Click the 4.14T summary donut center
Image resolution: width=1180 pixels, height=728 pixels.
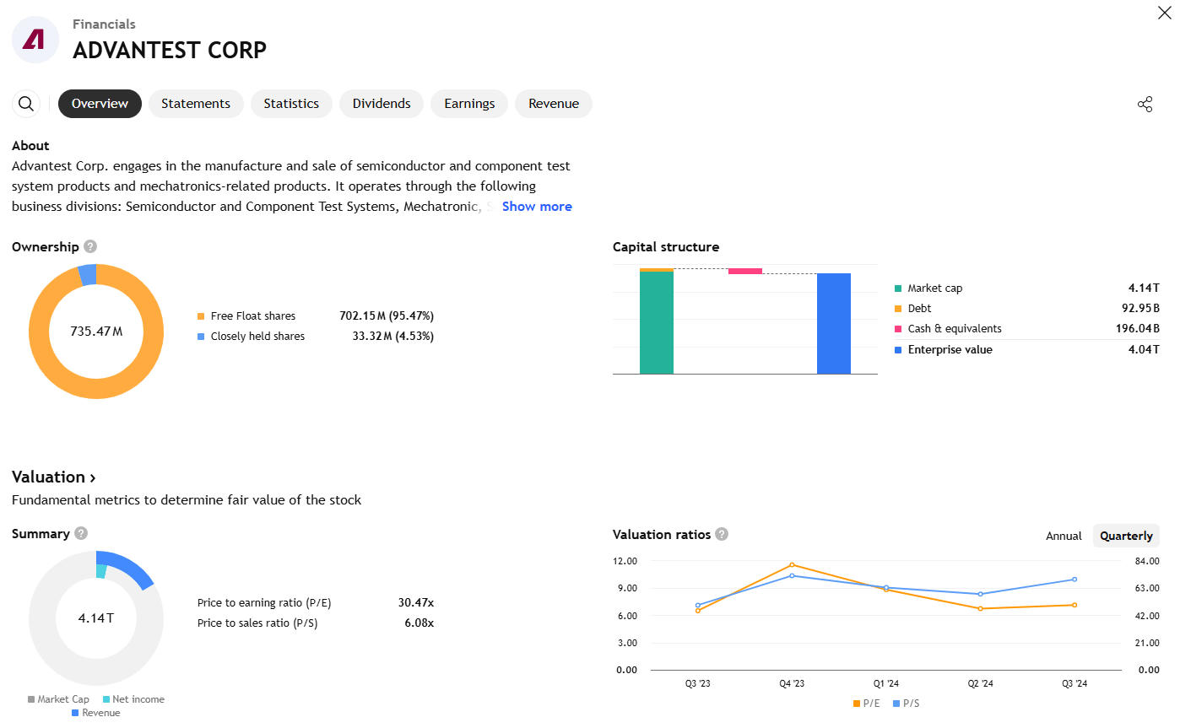(96, 617)
